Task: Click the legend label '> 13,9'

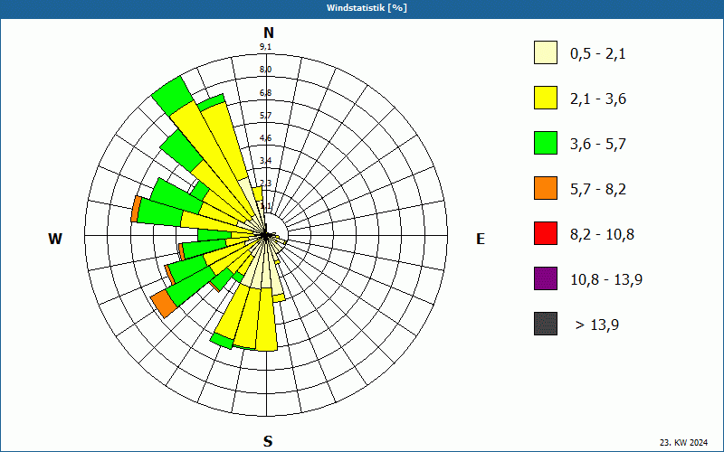Action: click(x=597, y=325)
